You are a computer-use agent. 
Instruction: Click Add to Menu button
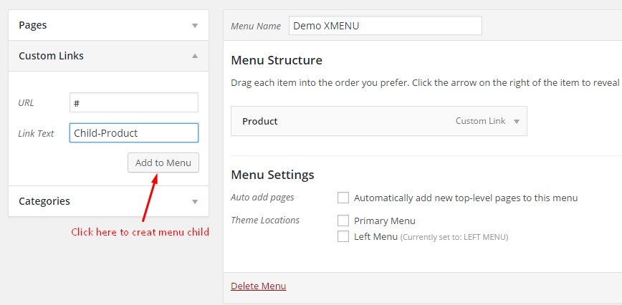(163, 163)
